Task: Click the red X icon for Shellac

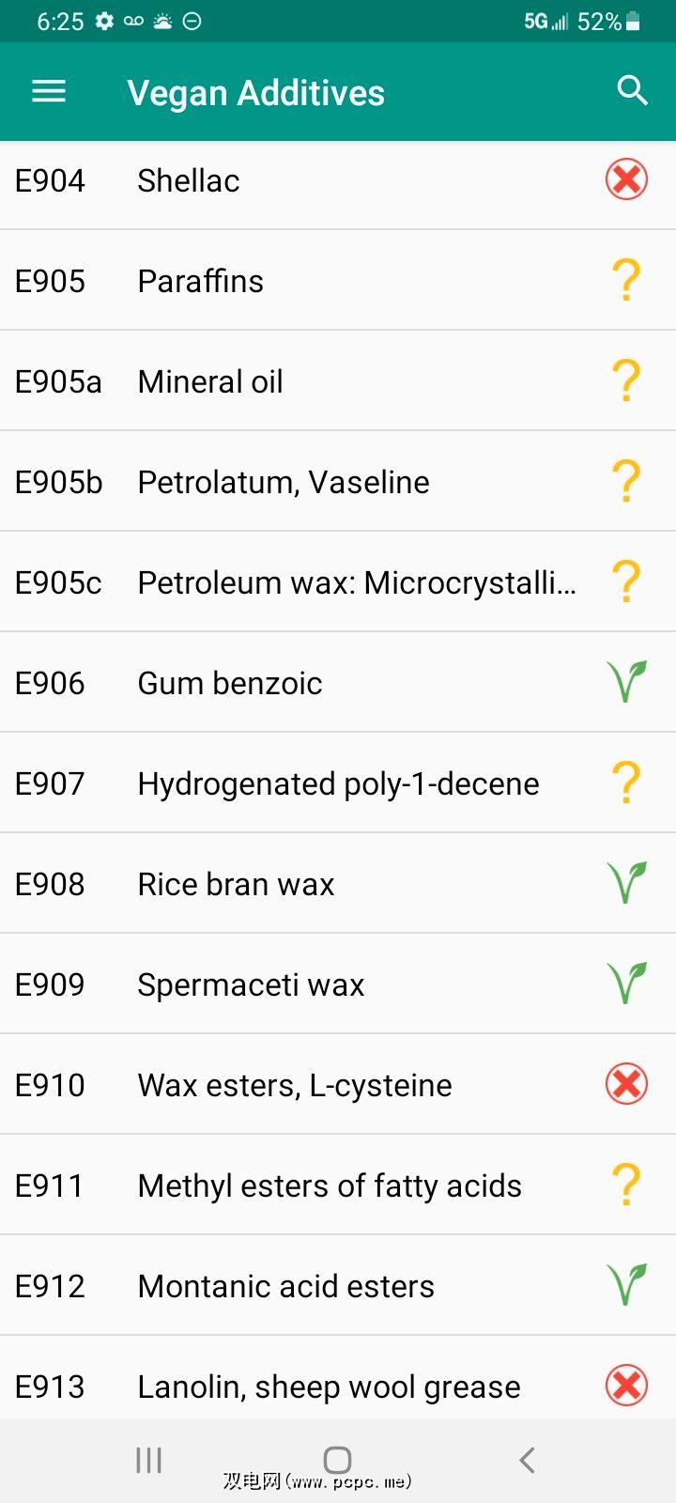Action: (x=626, y=179)
